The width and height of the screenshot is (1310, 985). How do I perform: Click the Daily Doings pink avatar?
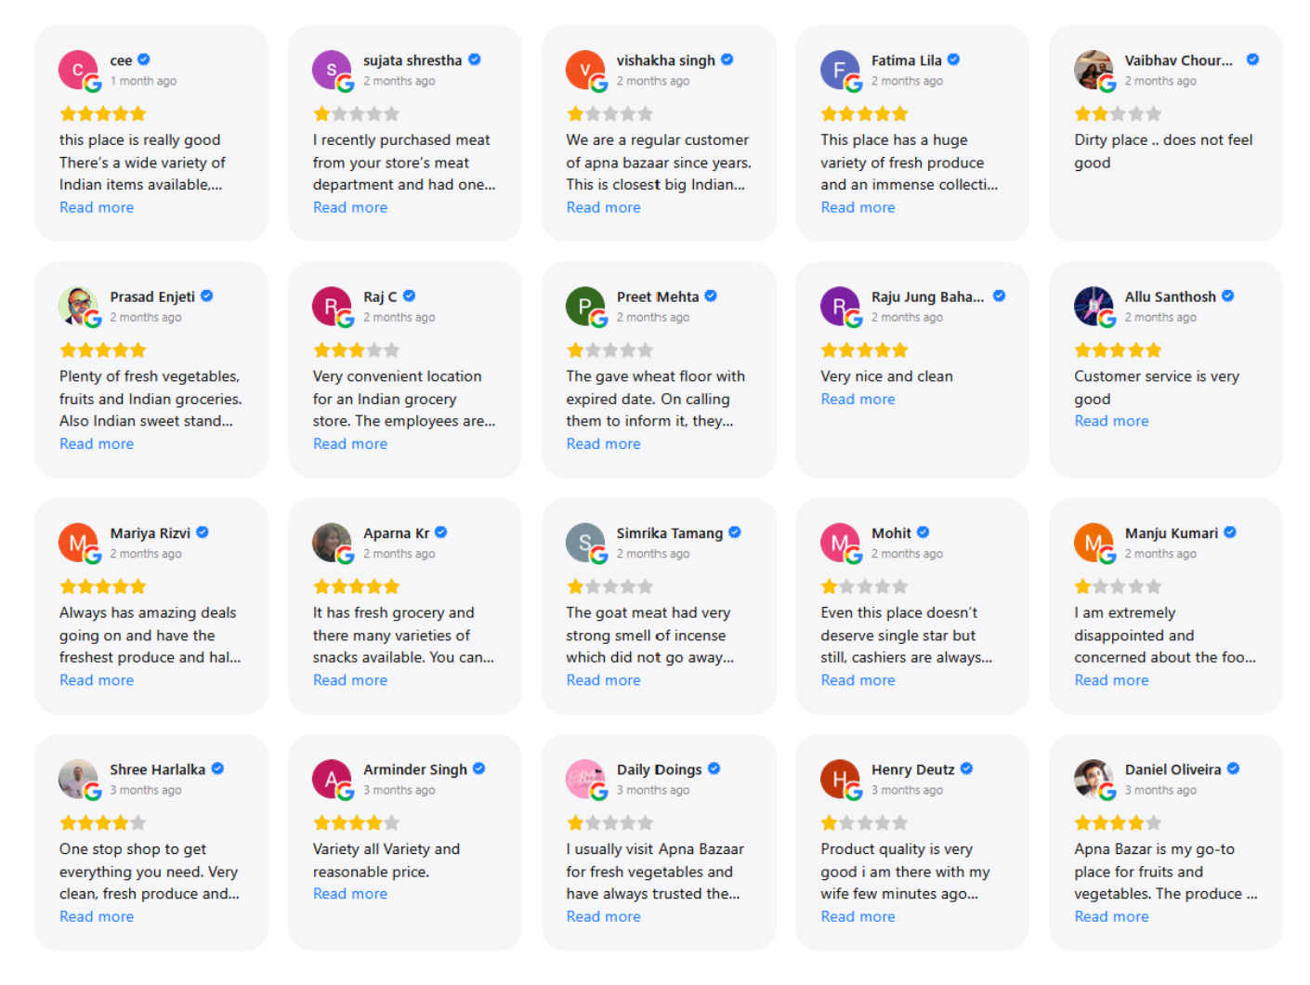point(586,780)
